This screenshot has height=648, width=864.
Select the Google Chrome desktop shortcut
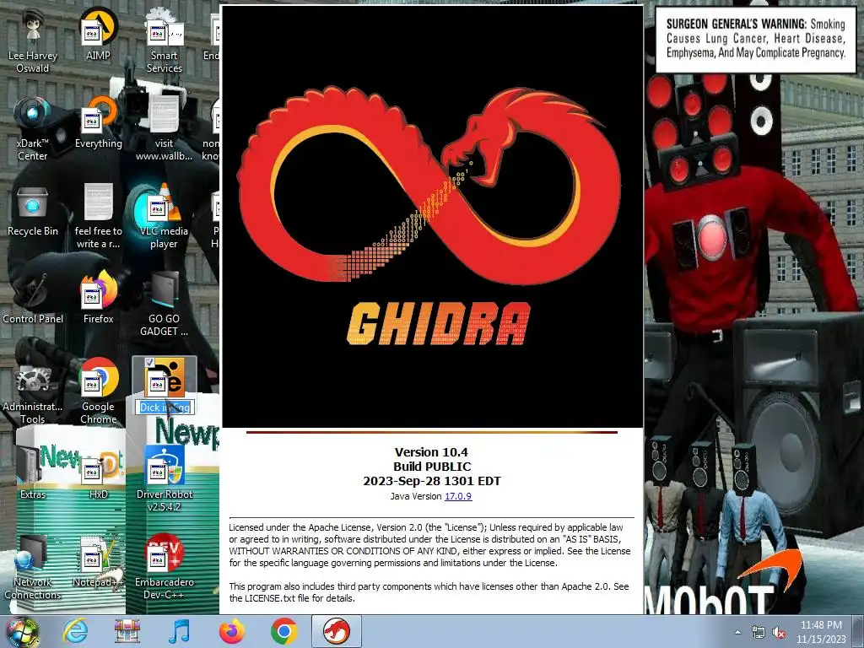click(x=98, y=391)
